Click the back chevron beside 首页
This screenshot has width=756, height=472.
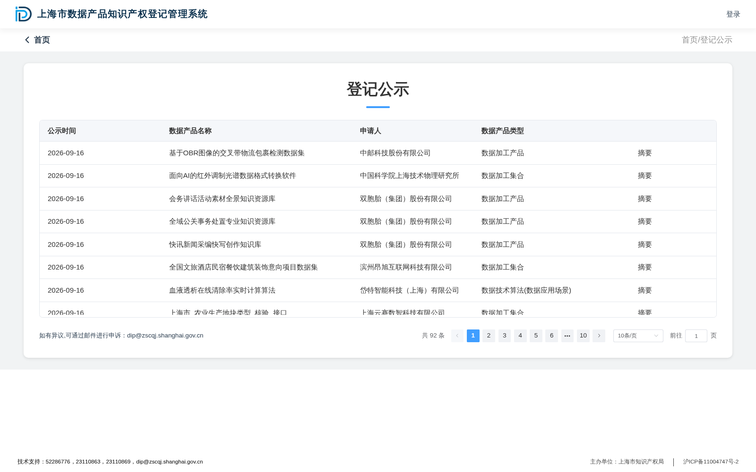click(x=27, y=40)
